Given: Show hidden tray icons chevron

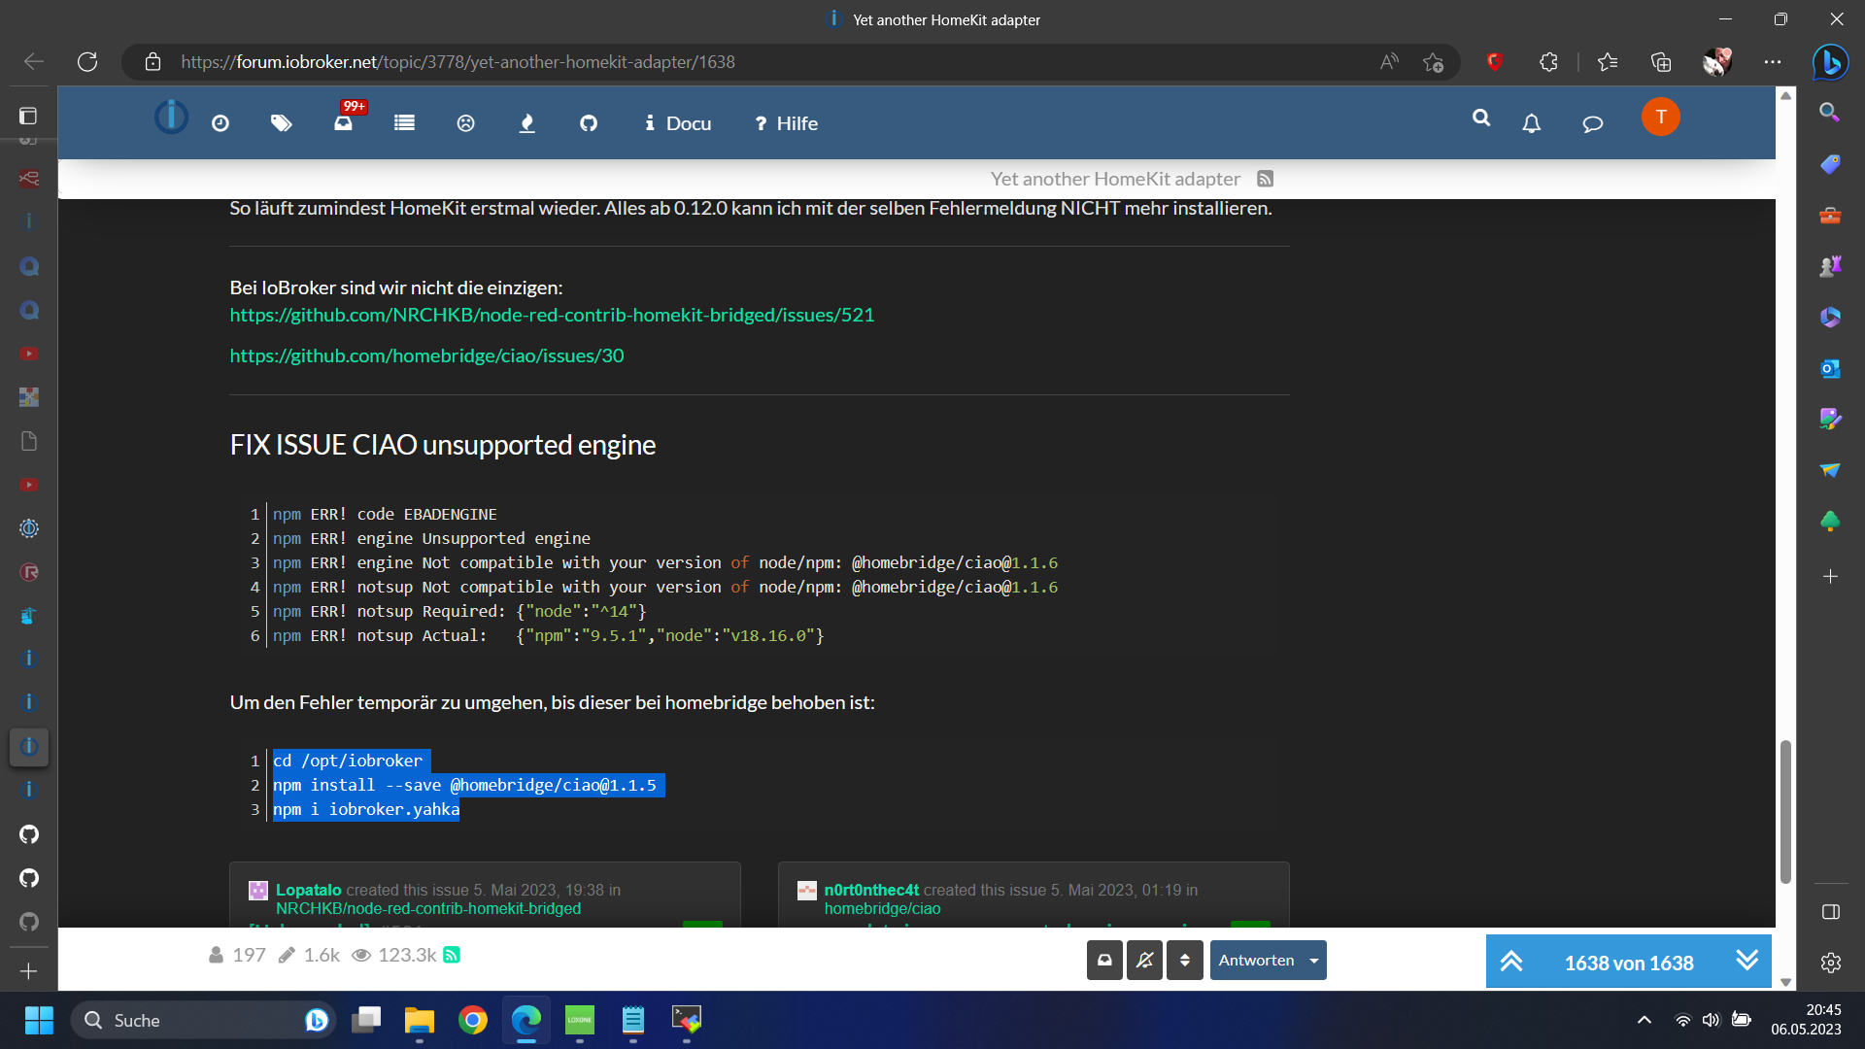Looking at the screenshot, I should pyautogui.click(x=1644, y=1020).
